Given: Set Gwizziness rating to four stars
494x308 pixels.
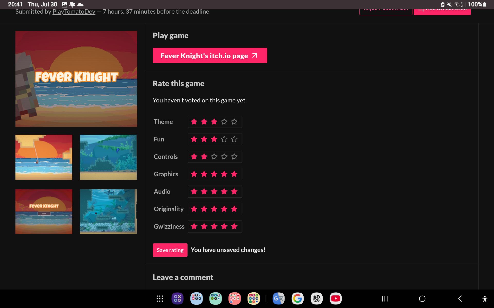Looking at the screenshot, I should point(224,226).
